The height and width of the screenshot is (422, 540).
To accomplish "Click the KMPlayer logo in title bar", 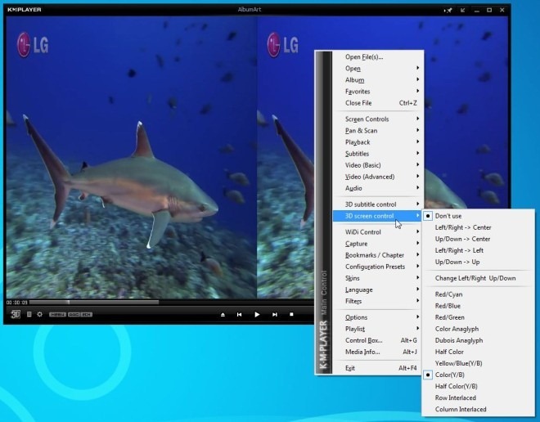I will point(25,10).
